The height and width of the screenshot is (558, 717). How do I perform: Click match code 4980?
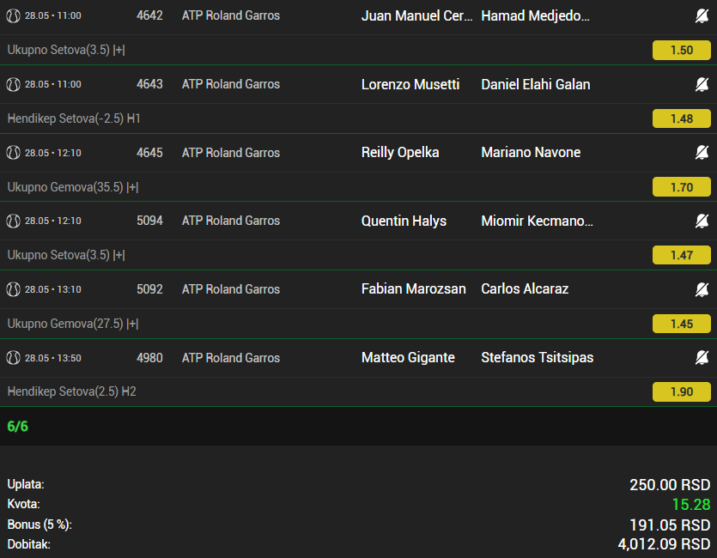coord(149,358)
